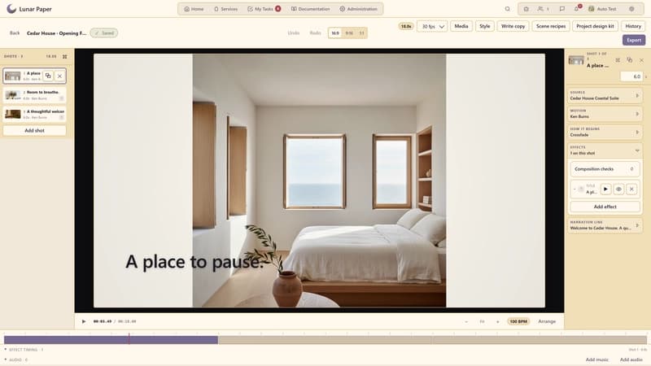Image resolution: width=651 pixels, height=366 pixels.
Task: Open the 30 fps dropdown
Action: click(432, 26)
